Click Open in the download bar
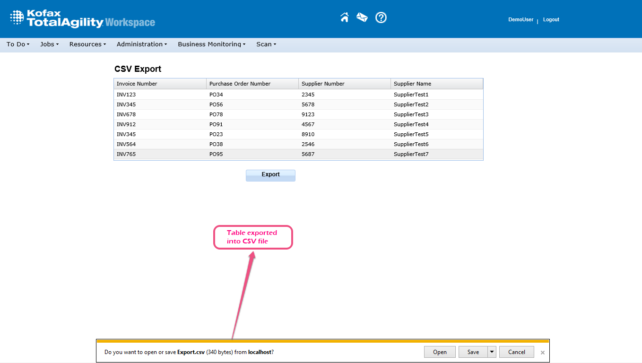Screen dimensions: 642x363 pyautogui.click(x=440, y=352)
